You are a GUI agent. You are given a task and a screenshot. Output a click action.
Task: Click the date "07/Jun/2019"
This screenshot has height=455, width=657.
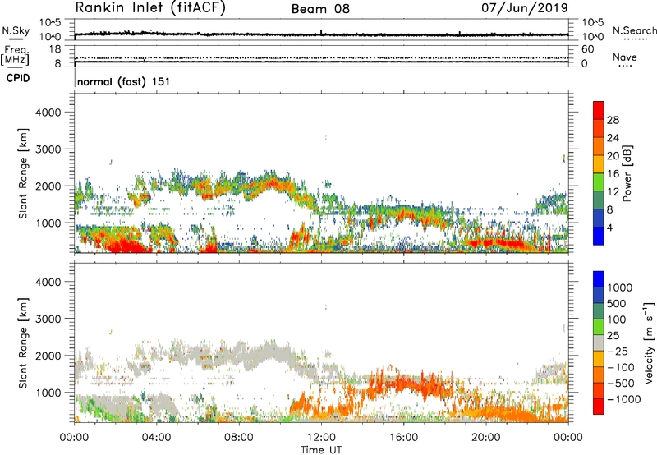click(x=525, y=8)
